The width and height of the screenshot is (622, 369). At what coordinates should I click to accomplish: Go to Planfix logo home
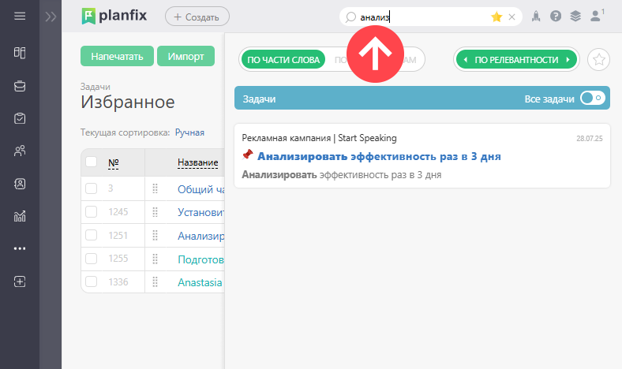click(x=114, y=17)
